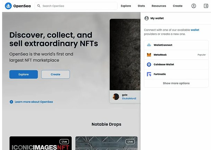Open the featured gale artwork image
Viewport: 211px width, 150px height.
coord(125,55)
